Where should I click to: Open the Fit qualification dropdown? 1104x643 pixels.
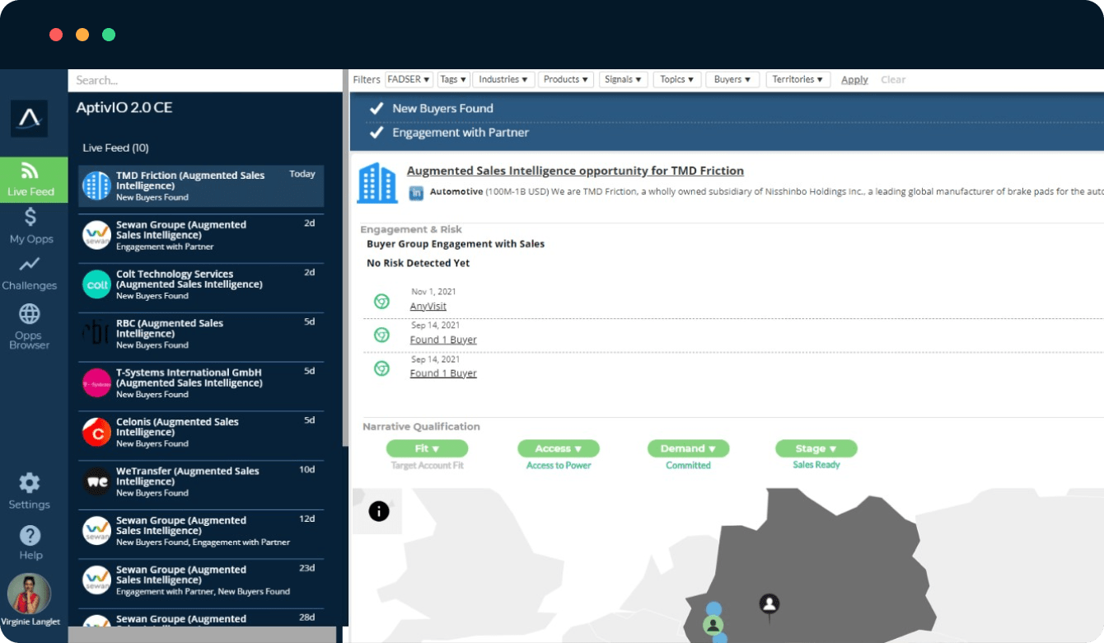point(427,448)
